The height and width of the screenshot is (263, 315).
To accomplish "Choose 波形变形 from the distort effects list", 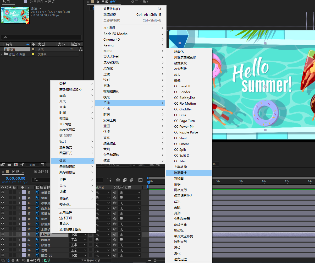I will (x=189, y=242).
